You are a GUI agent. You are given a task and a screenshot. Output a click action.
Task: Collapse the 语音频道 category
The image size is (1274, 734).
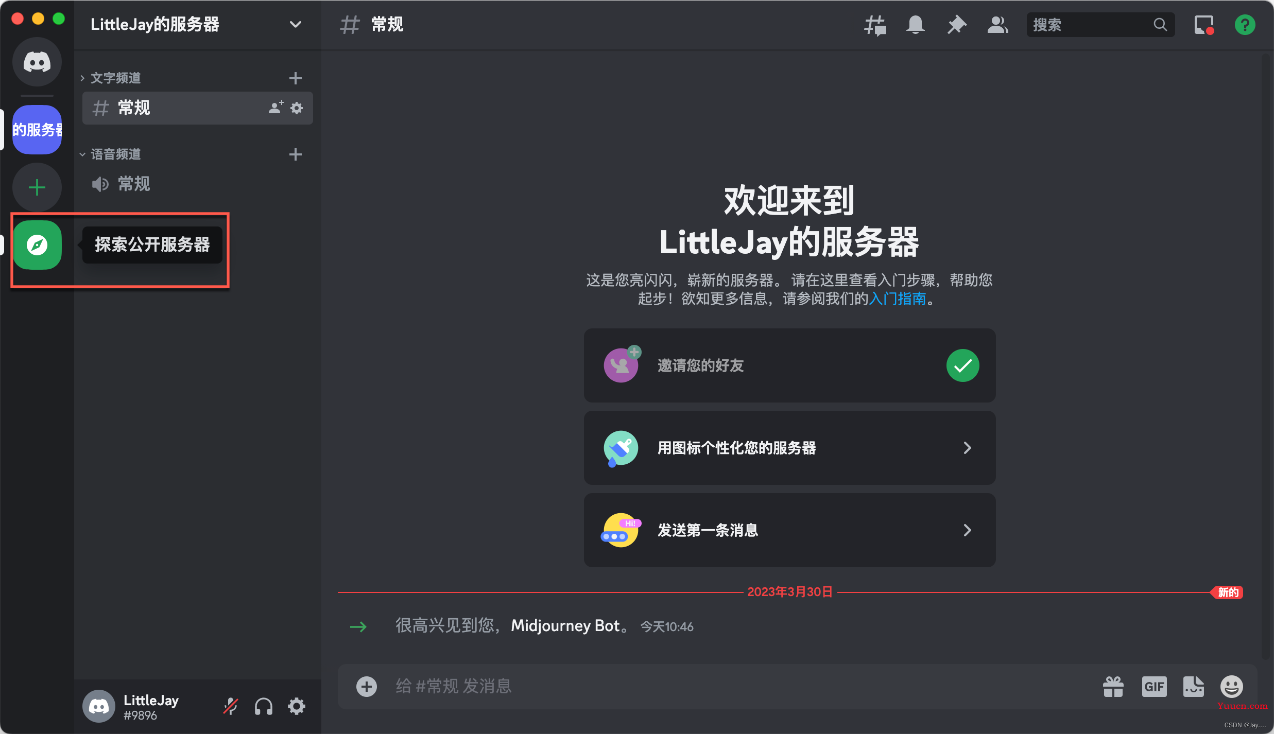(115, 154)
